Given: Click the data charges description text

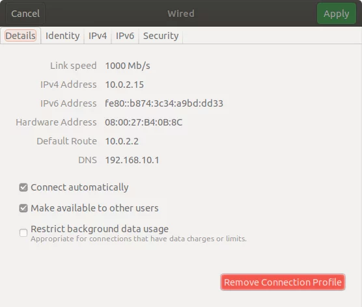Looking at the screenshot, I should pos(139,239).
